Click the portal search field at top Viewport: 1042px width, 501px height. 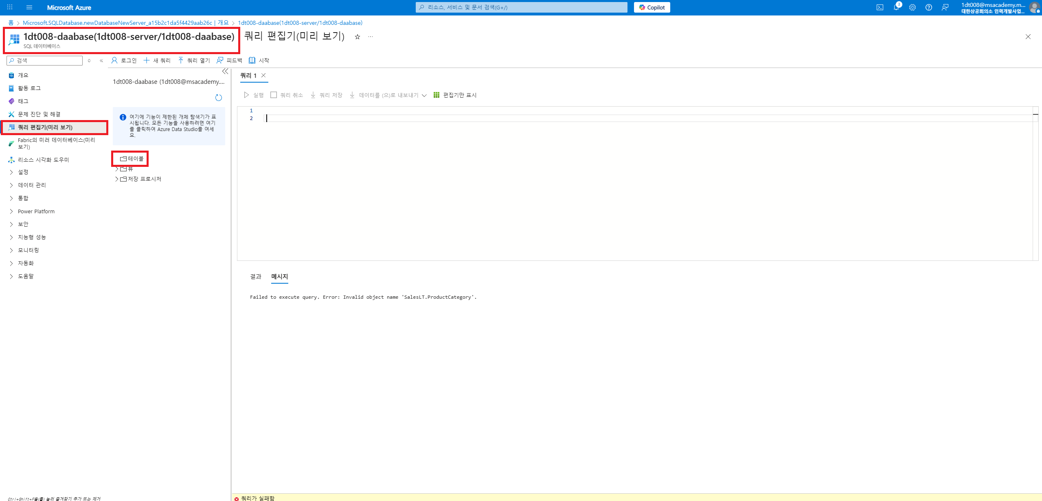click(x=521, y=7)
